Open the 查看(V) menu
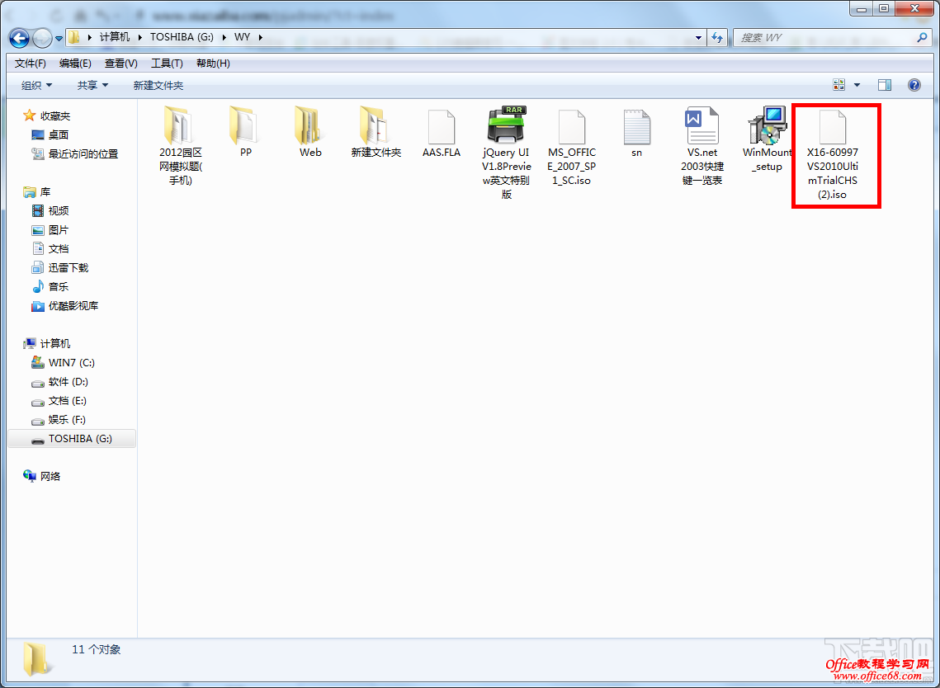 [121, 63]
